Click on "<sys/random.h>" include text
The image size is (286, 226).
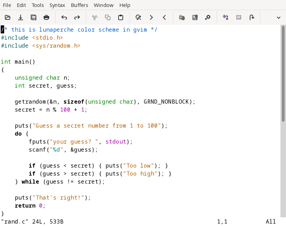tap(57, 46)
